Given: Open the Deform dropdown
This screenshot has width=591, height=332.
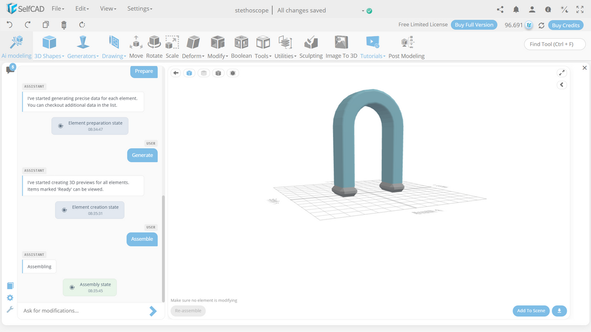Looking at the screenshot, I should point(193,47).
